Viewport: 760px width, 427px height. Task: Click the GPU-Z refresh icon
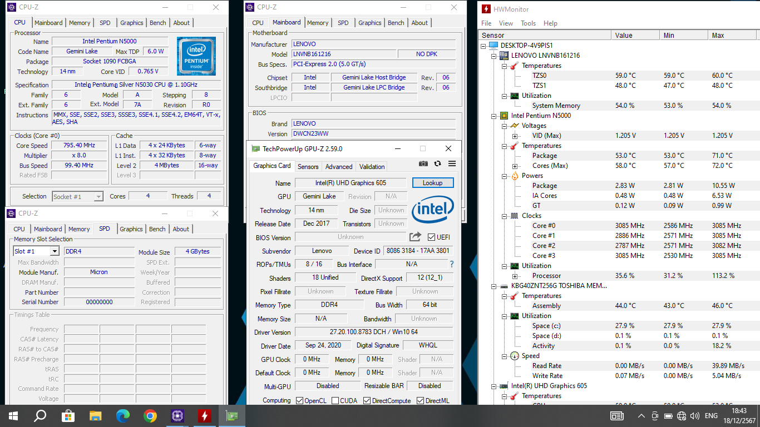(437, 163)
